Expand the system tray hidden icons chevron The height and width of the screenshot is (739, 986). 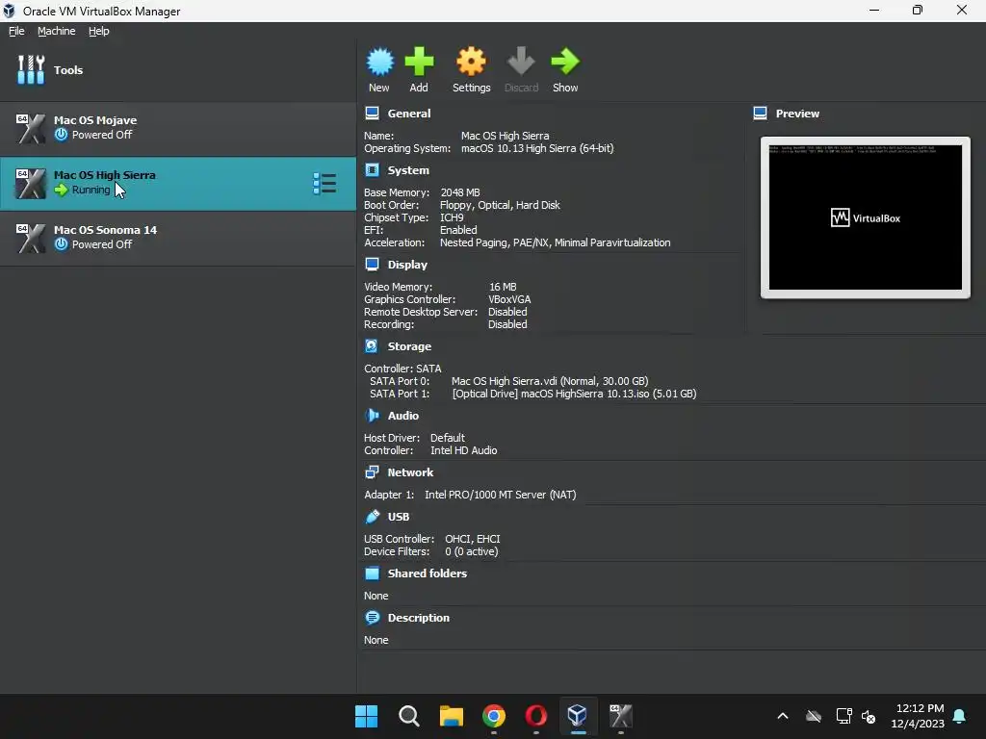point(783,716)
